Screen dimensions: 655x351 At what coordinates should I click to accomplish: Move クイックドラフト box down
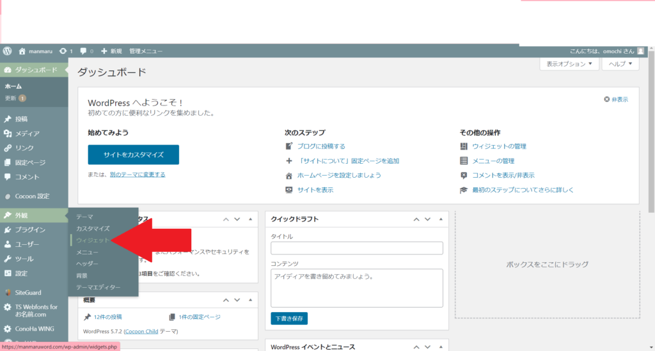pos(427,219)
